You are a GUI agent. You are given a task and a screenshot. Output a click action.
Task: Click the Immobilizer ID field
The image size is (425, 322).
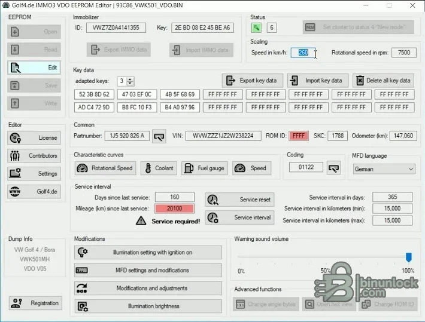(x=116, y=27)
